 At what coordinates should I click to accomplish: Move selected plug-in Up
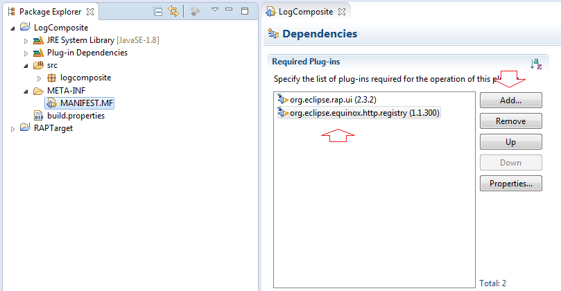coord(510,141)
